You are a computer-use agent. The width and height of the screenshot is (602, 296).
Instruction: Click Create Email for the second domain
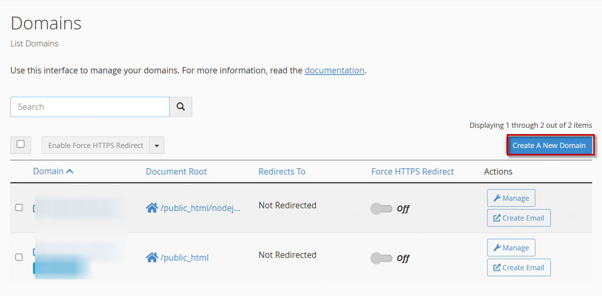(x=519, y=267)
